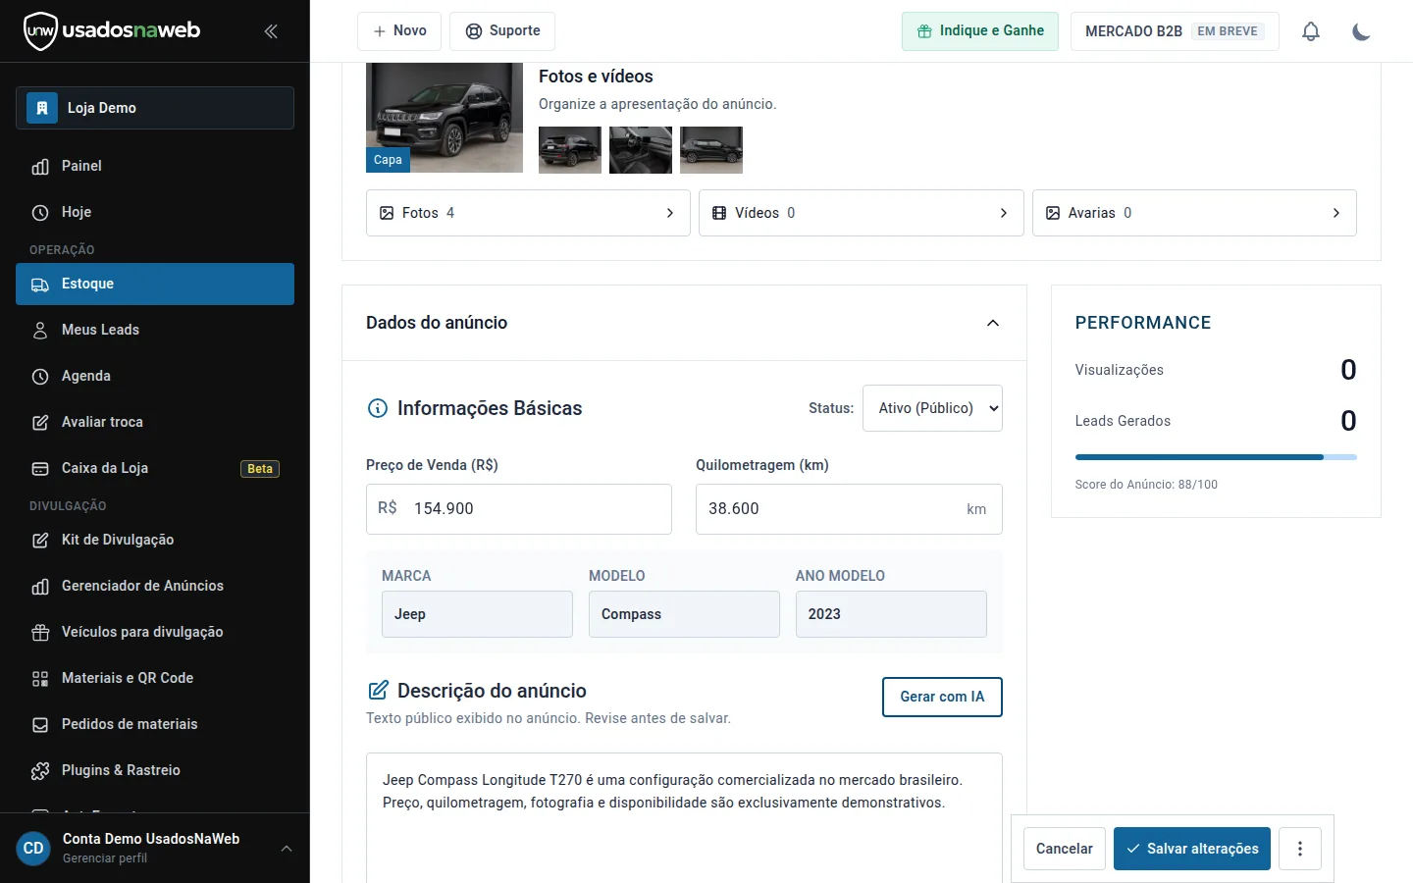The image size is (1413, 883).
Task: Click the Avaliar troca pencil icon
Action: pyautogui.click(x=40, y=423)
